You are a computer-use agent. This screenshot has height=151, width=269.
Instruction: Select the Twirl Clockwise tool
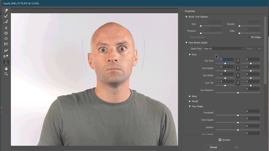[x=6, y=28]
